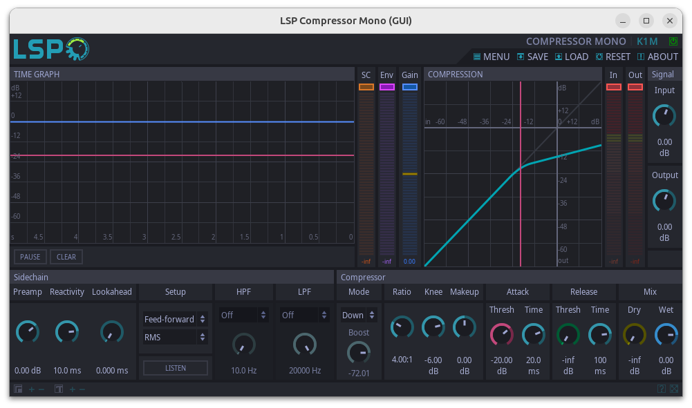The height and width of the screenshot is (408, 692).
Task: Toggle the red Out meter visibility button
Action: click(635, 87)
